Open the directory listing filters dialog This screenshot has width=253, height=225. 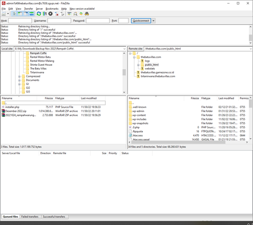(69, 14)
